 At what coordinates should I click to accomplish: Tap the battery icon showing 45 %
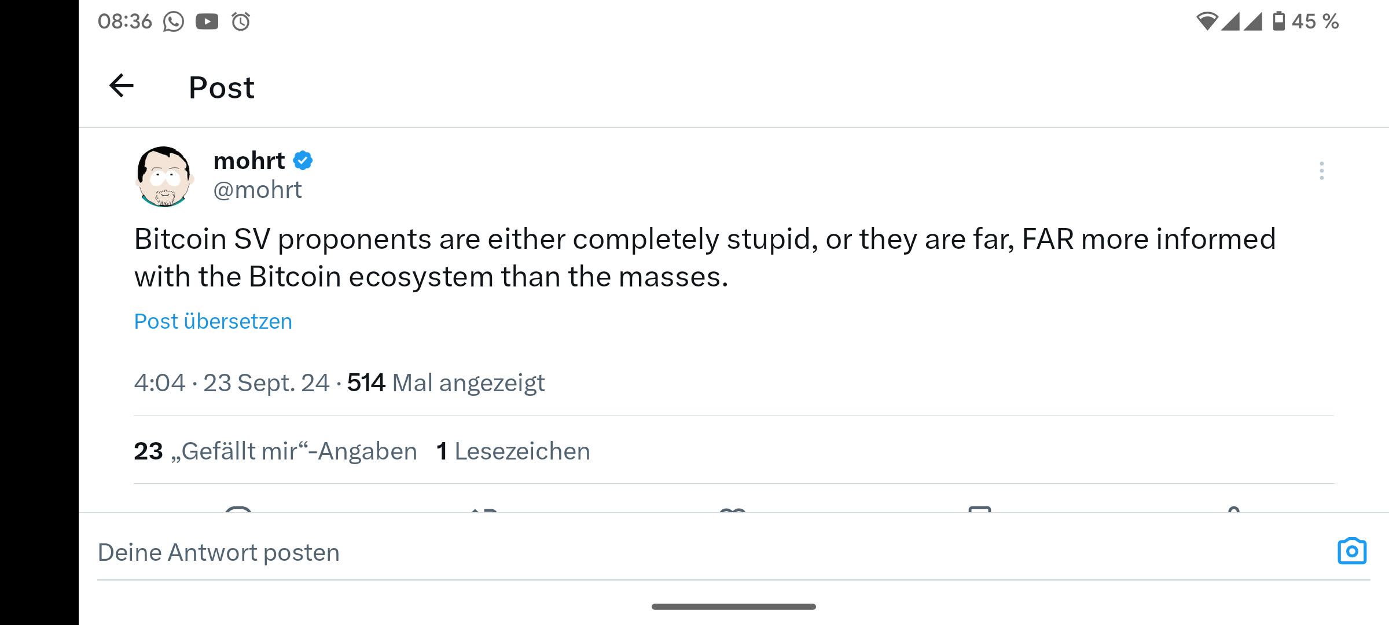click(1278, 21)
